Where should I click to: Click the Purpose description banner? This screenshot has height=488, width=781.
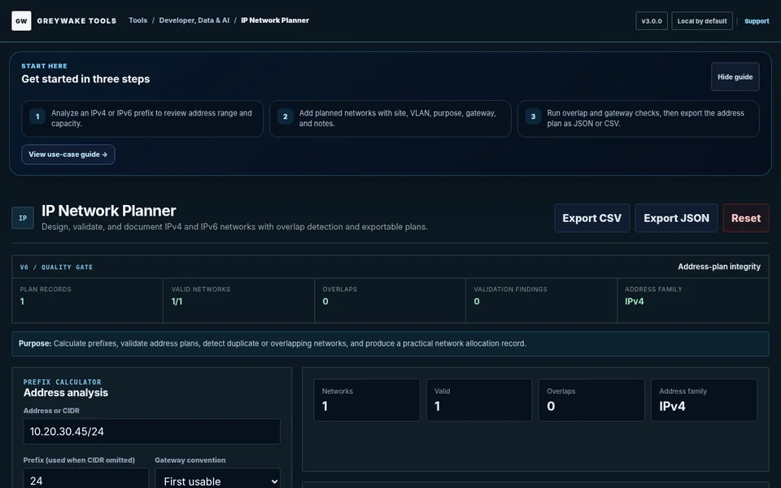coord(390,343)
